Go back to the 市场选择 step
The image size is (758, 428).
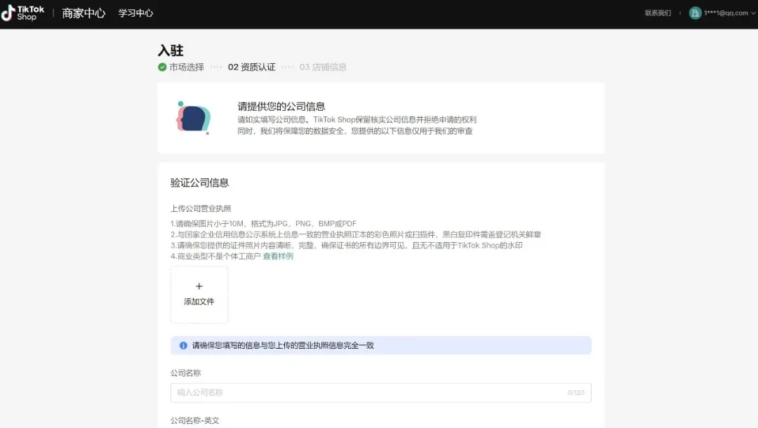pyautogui.click(x=184, y=67)
